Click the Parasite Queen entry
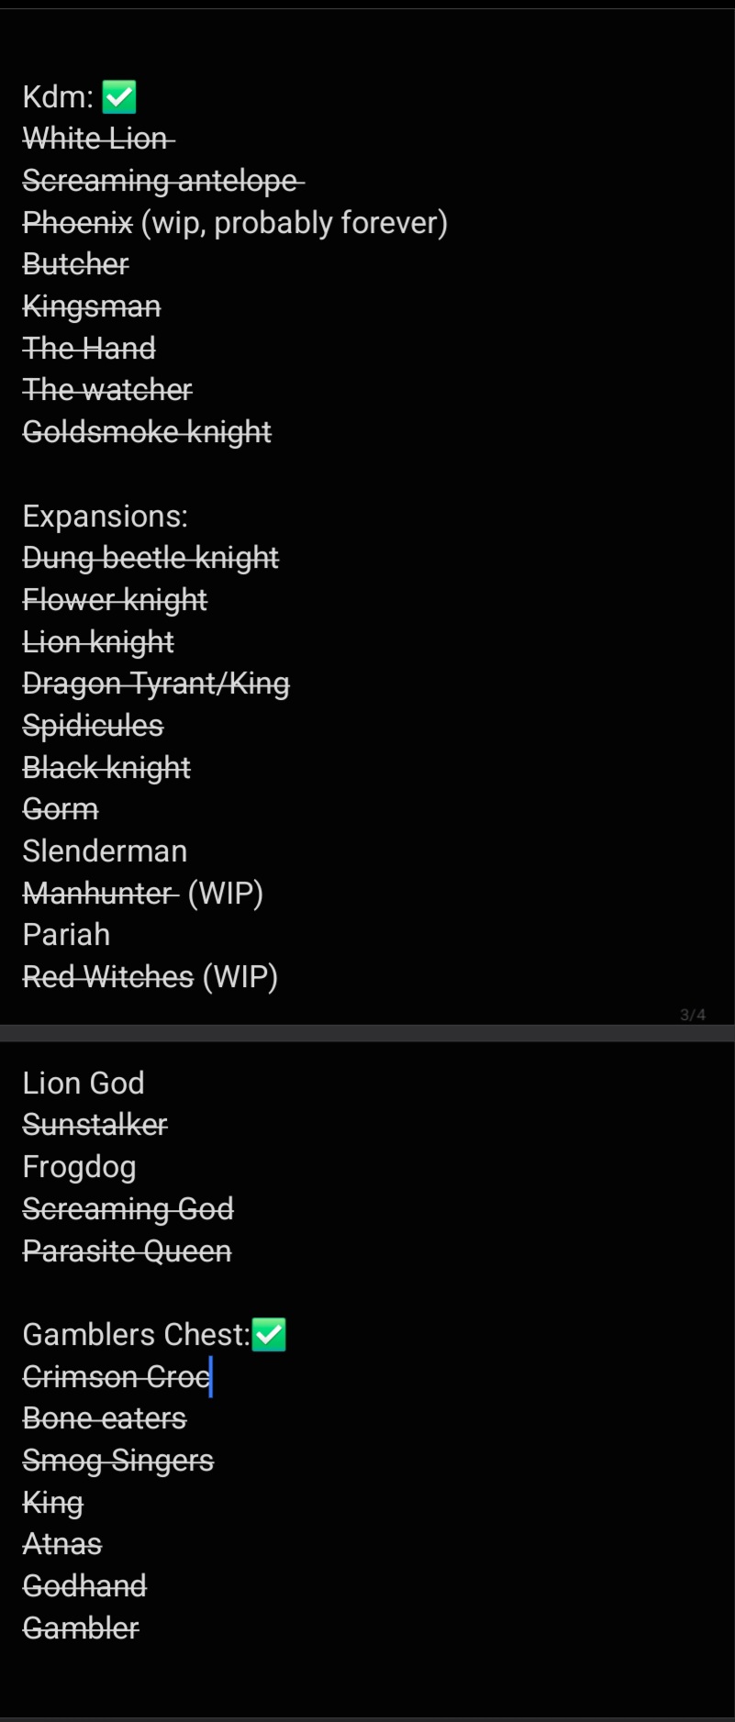This screenshot has height=1722, width=735. 127,1251
